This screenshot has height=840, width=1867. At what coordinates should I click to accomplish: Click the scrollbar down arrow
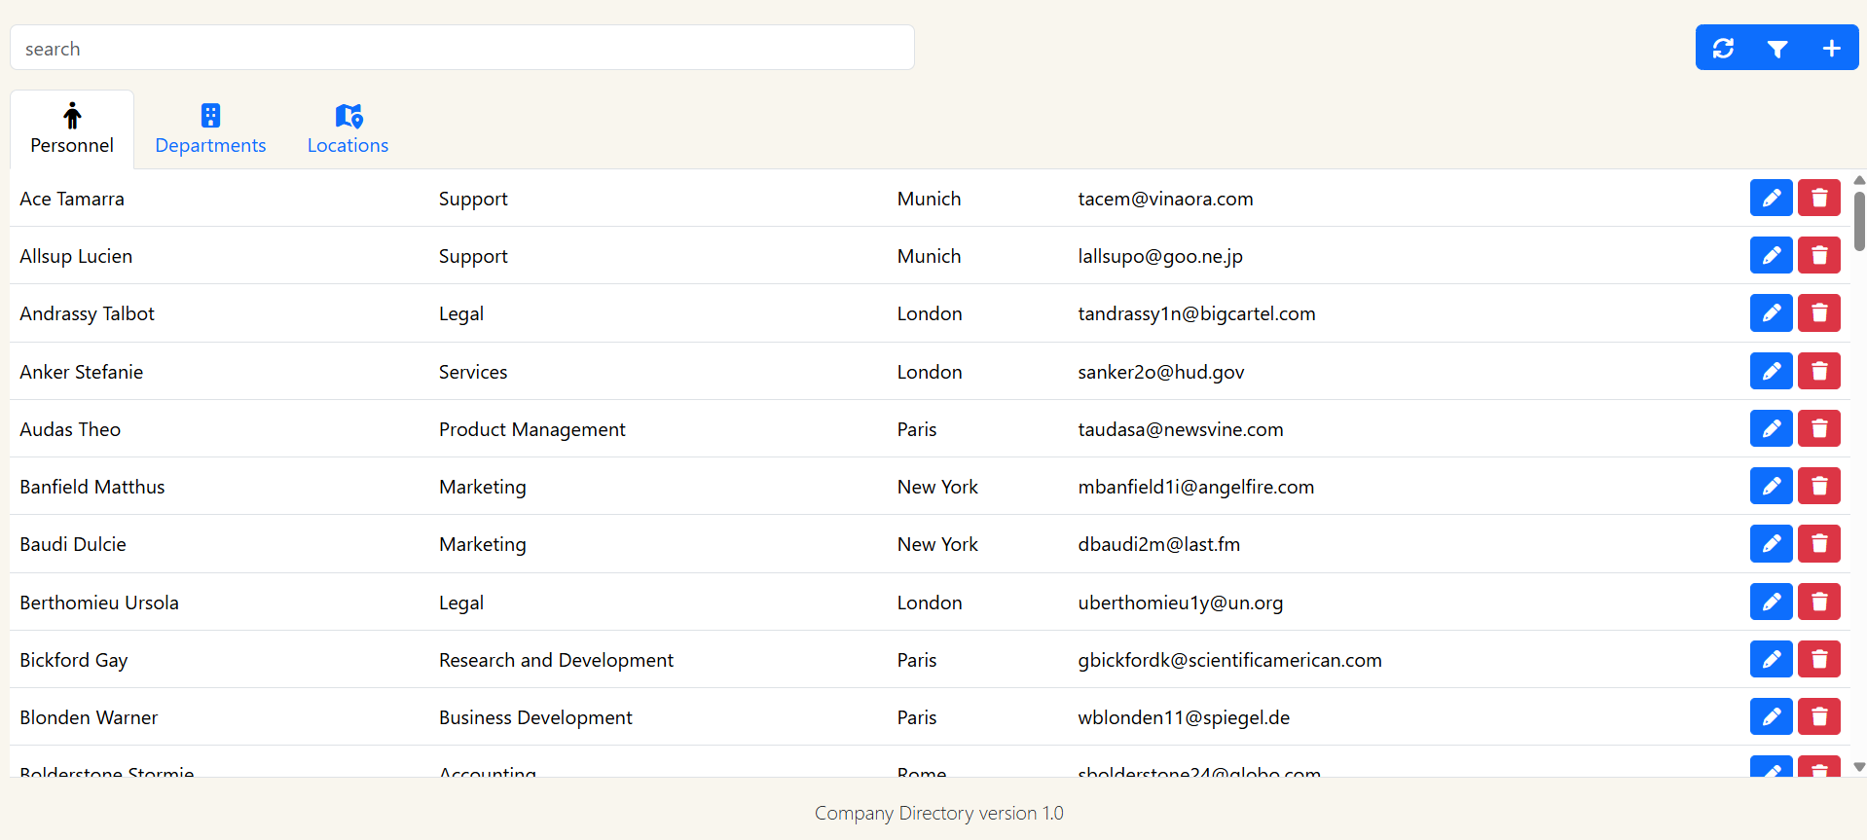point(1858,767)
